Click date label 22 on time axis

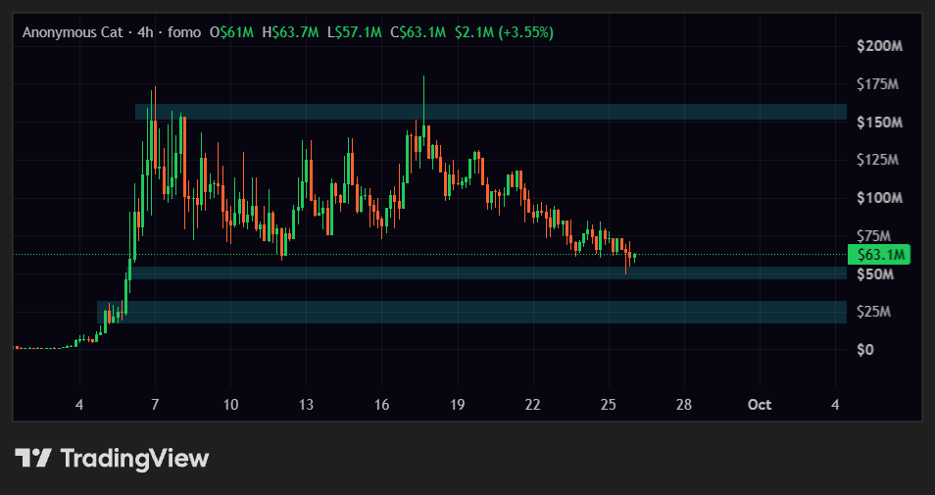click(532, 405)
